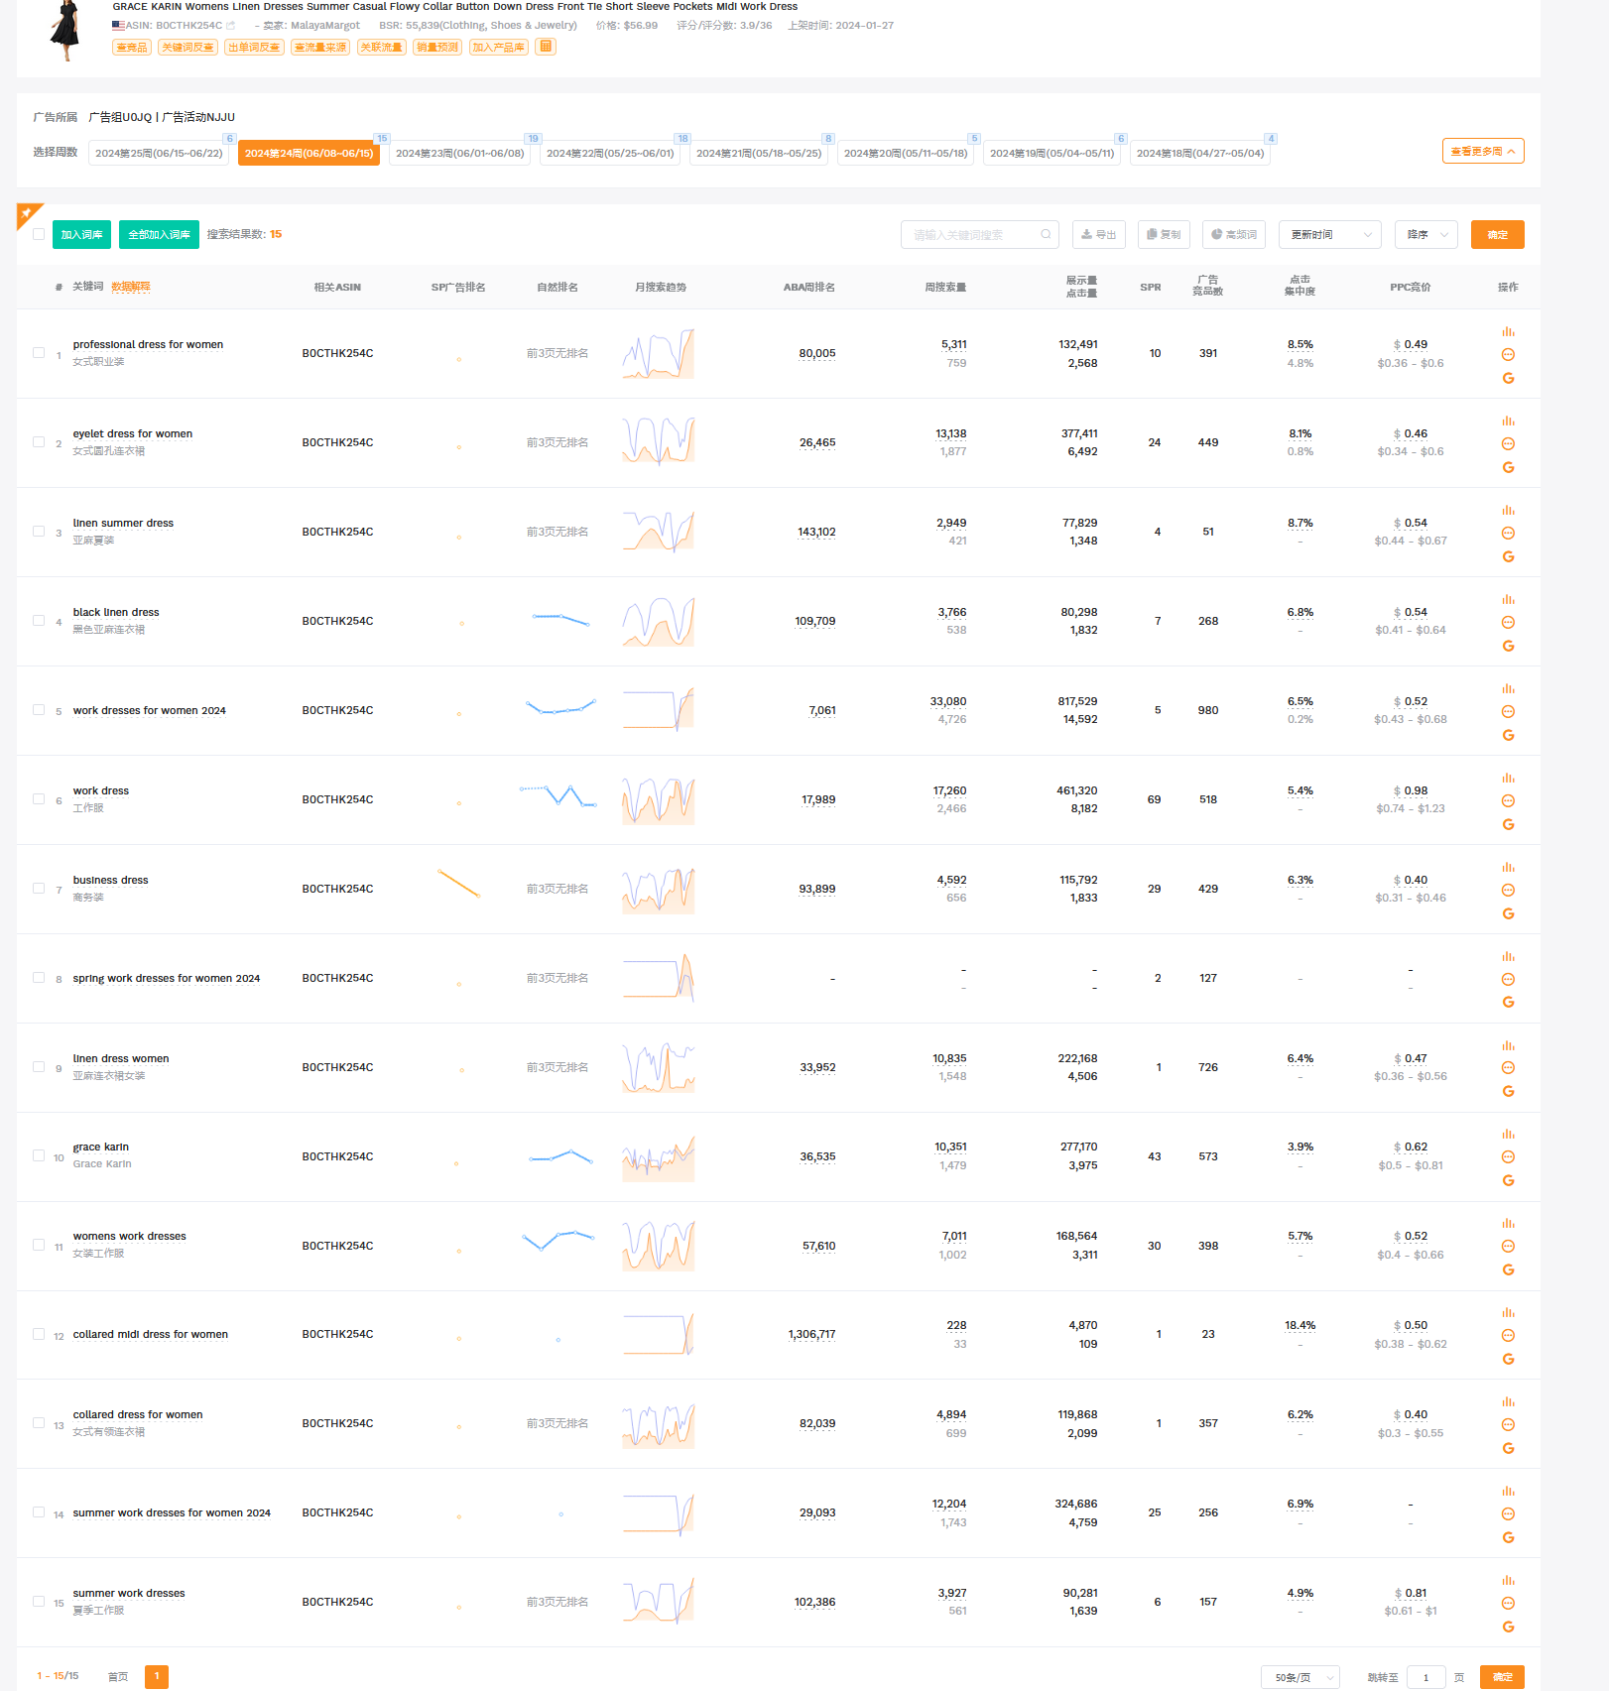Click the more options icon for 'summer work dresses'
Viewport: 1609px width, 1691px height.
tap(1508, 1604)
